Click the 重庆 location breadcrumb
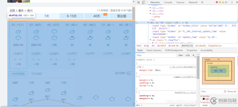Viewport: 238px width, 107px height. tap(21, 11)
